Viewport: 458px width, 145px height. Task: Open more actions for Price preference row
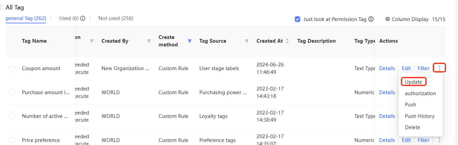440,140
